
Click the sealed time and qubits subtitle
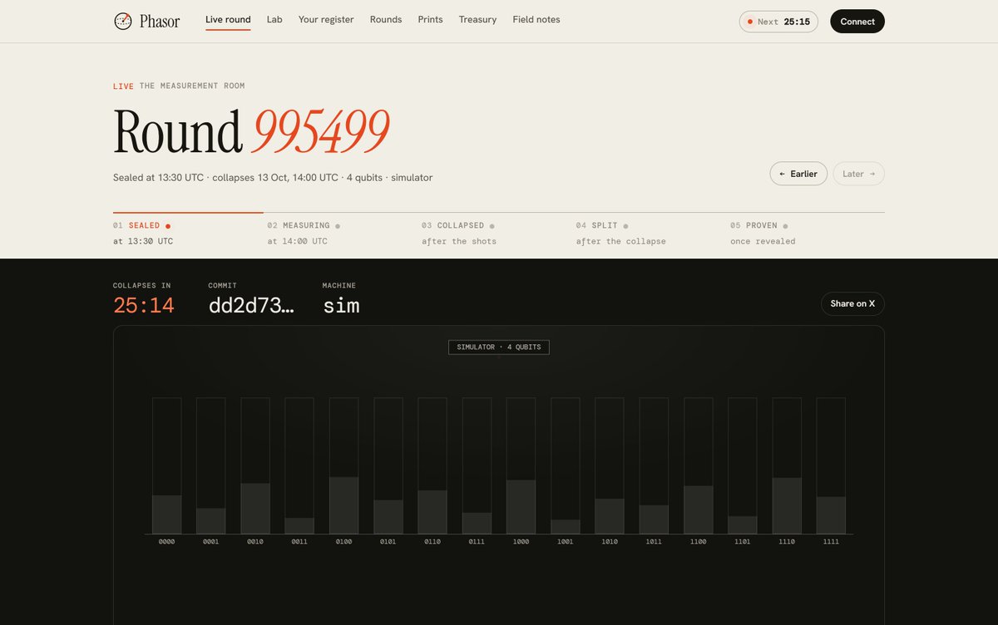(273, 178)
